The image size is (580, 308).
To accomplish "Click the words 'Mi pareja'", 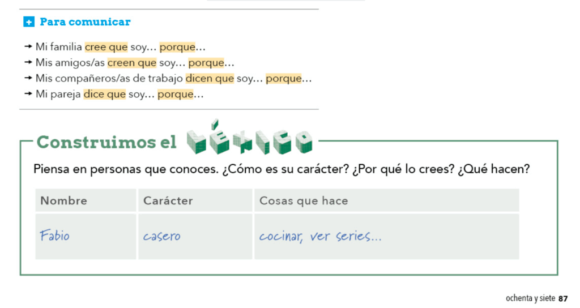I will coord(58,95).
